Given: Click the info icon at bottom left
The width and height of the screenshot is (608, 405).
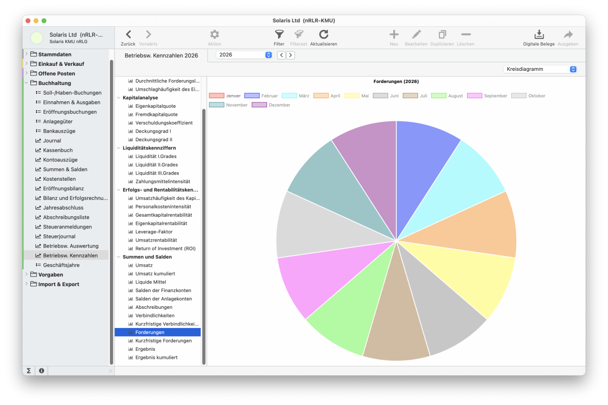Looking at the screenshot, I should click(x=42, y=371).
